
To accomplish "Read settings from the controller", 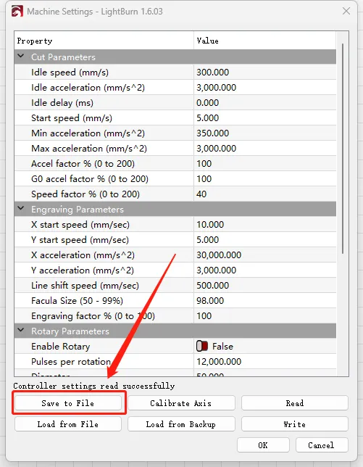I will pyautogui.click(x=295, y=403).
